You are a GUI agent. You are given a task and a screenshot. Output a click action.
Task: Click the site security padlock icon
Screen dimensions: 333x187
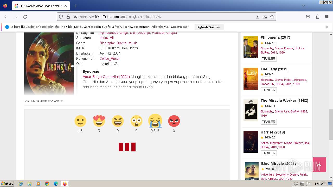[x=68, y=17]
